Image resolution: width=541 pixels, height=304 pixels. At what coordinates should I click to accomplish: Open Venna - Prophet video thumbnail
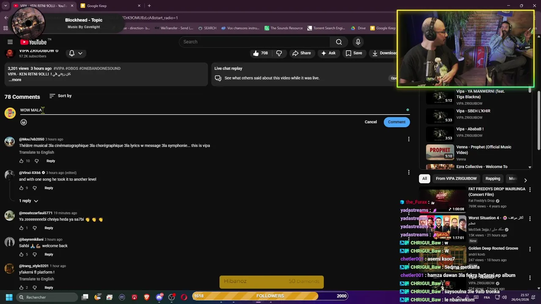pos(440,152)
